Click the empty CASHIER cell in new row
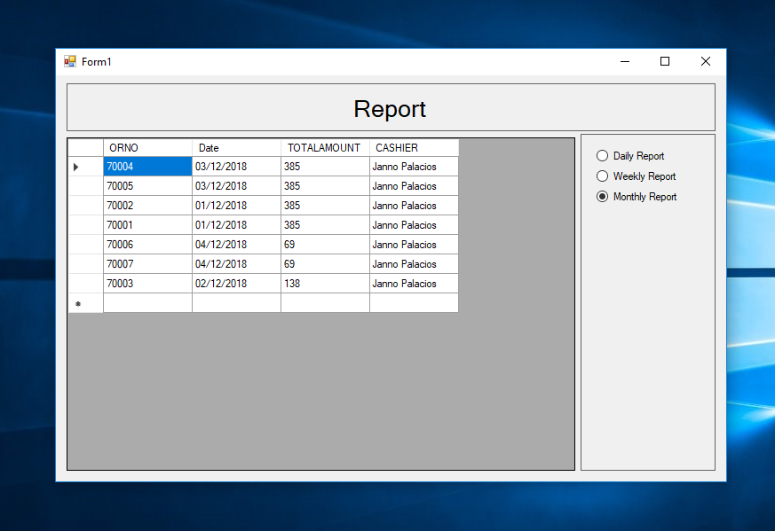 coord(415,303)
